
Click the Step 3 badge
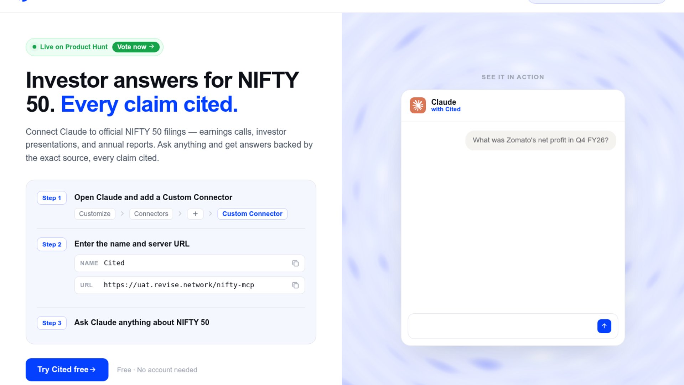(x=52, y=323)
